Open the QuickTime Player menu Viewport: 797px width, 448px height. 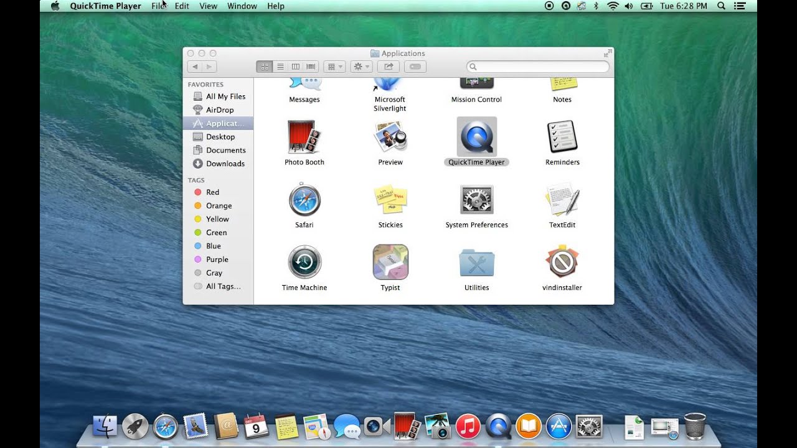(105, 6)
